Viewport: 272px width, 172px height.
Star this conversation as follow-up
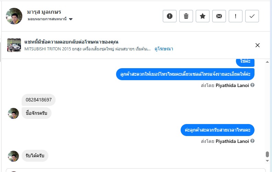203,16
